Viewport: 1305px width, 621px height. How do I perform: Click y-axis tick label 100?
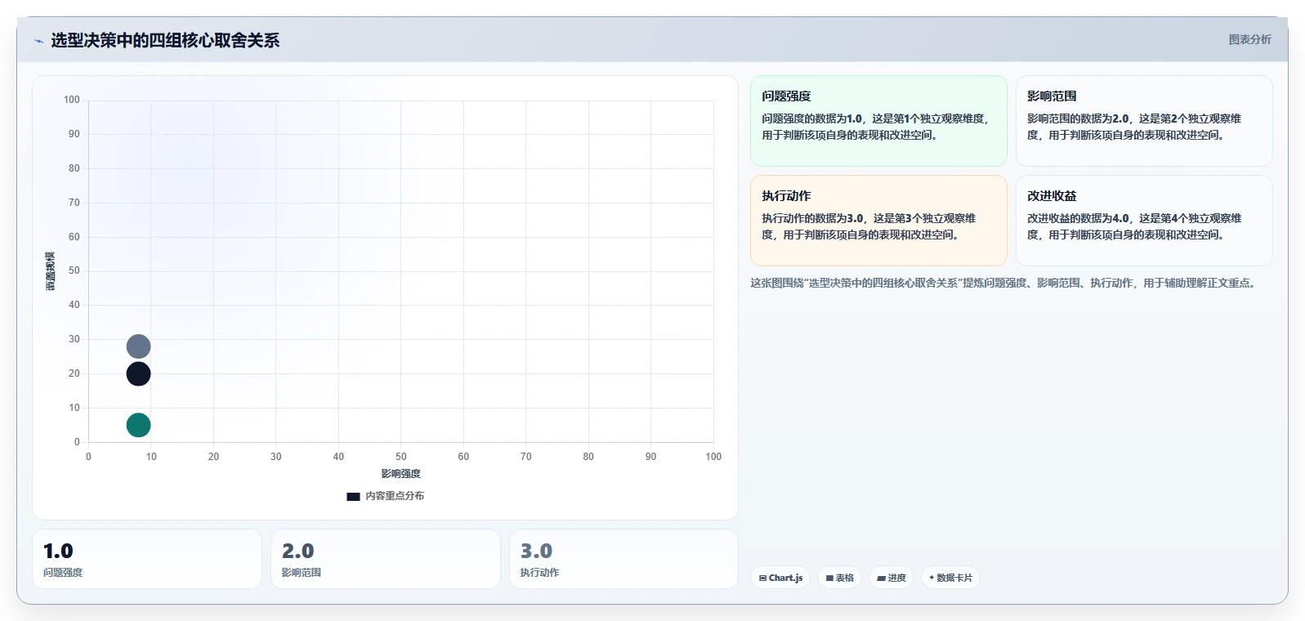pos(72,100)
